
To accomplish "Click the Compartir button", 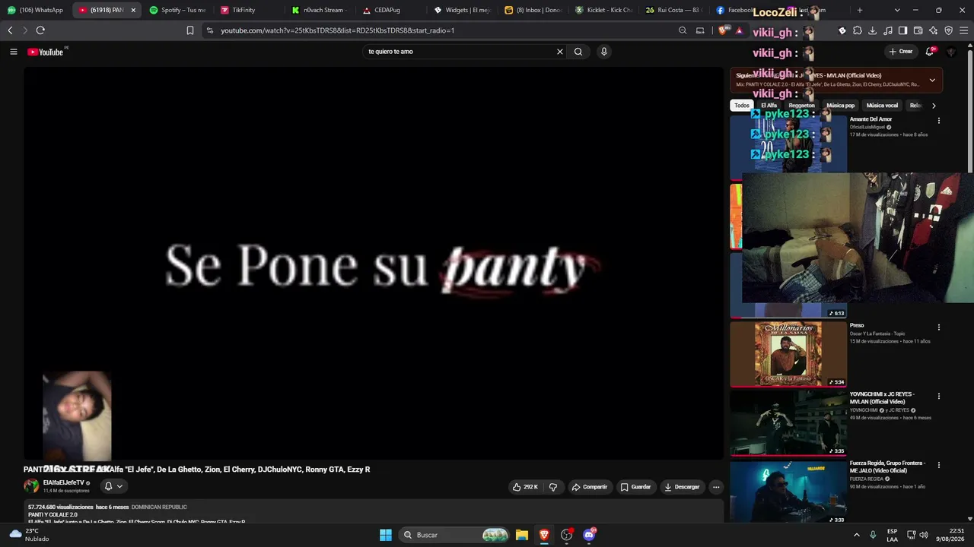I will (590, 487).
